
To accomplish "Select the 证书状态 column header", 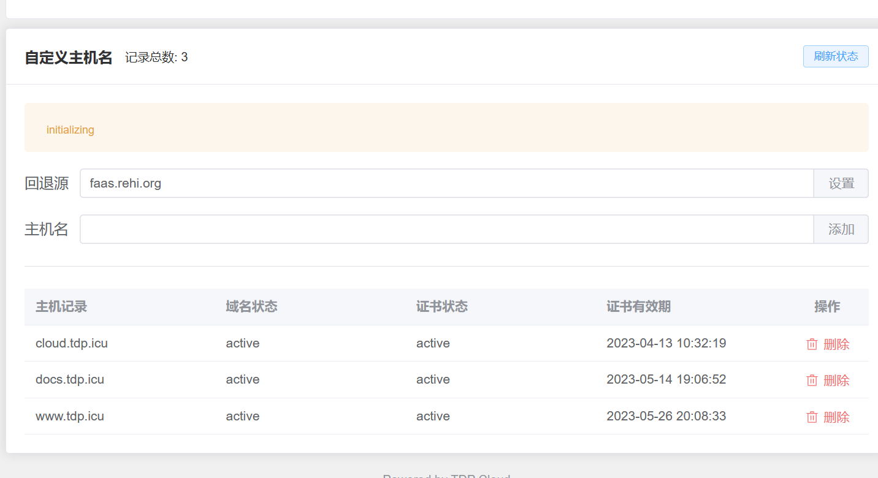I will (x=441, y=306).
